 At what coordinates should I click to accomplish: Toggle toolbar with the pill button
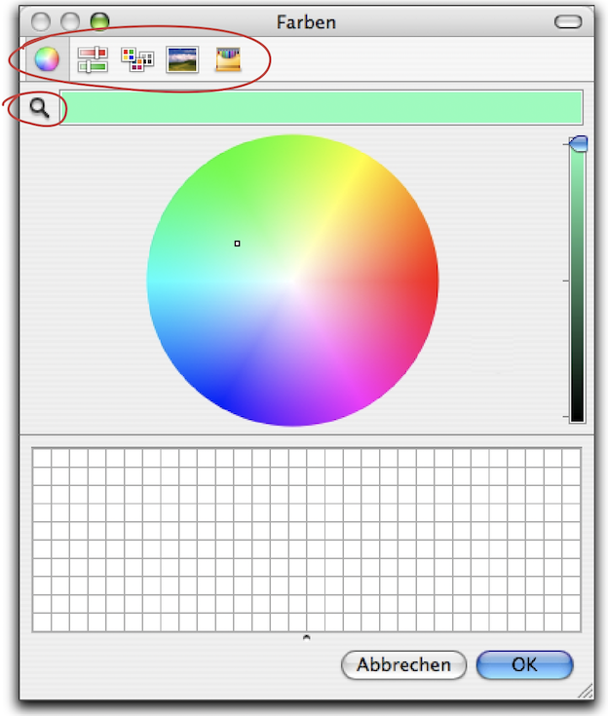point(566,20)
